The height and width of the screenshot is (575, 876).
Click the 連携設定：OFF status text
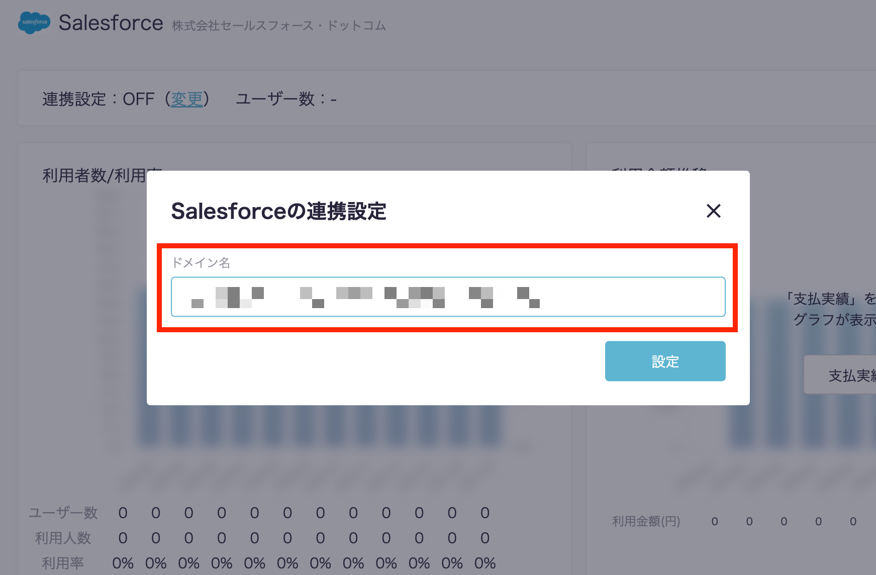(98, 99)
